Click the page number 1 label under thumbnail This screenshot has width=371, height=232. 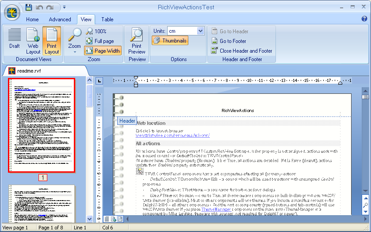coord(42,178)
